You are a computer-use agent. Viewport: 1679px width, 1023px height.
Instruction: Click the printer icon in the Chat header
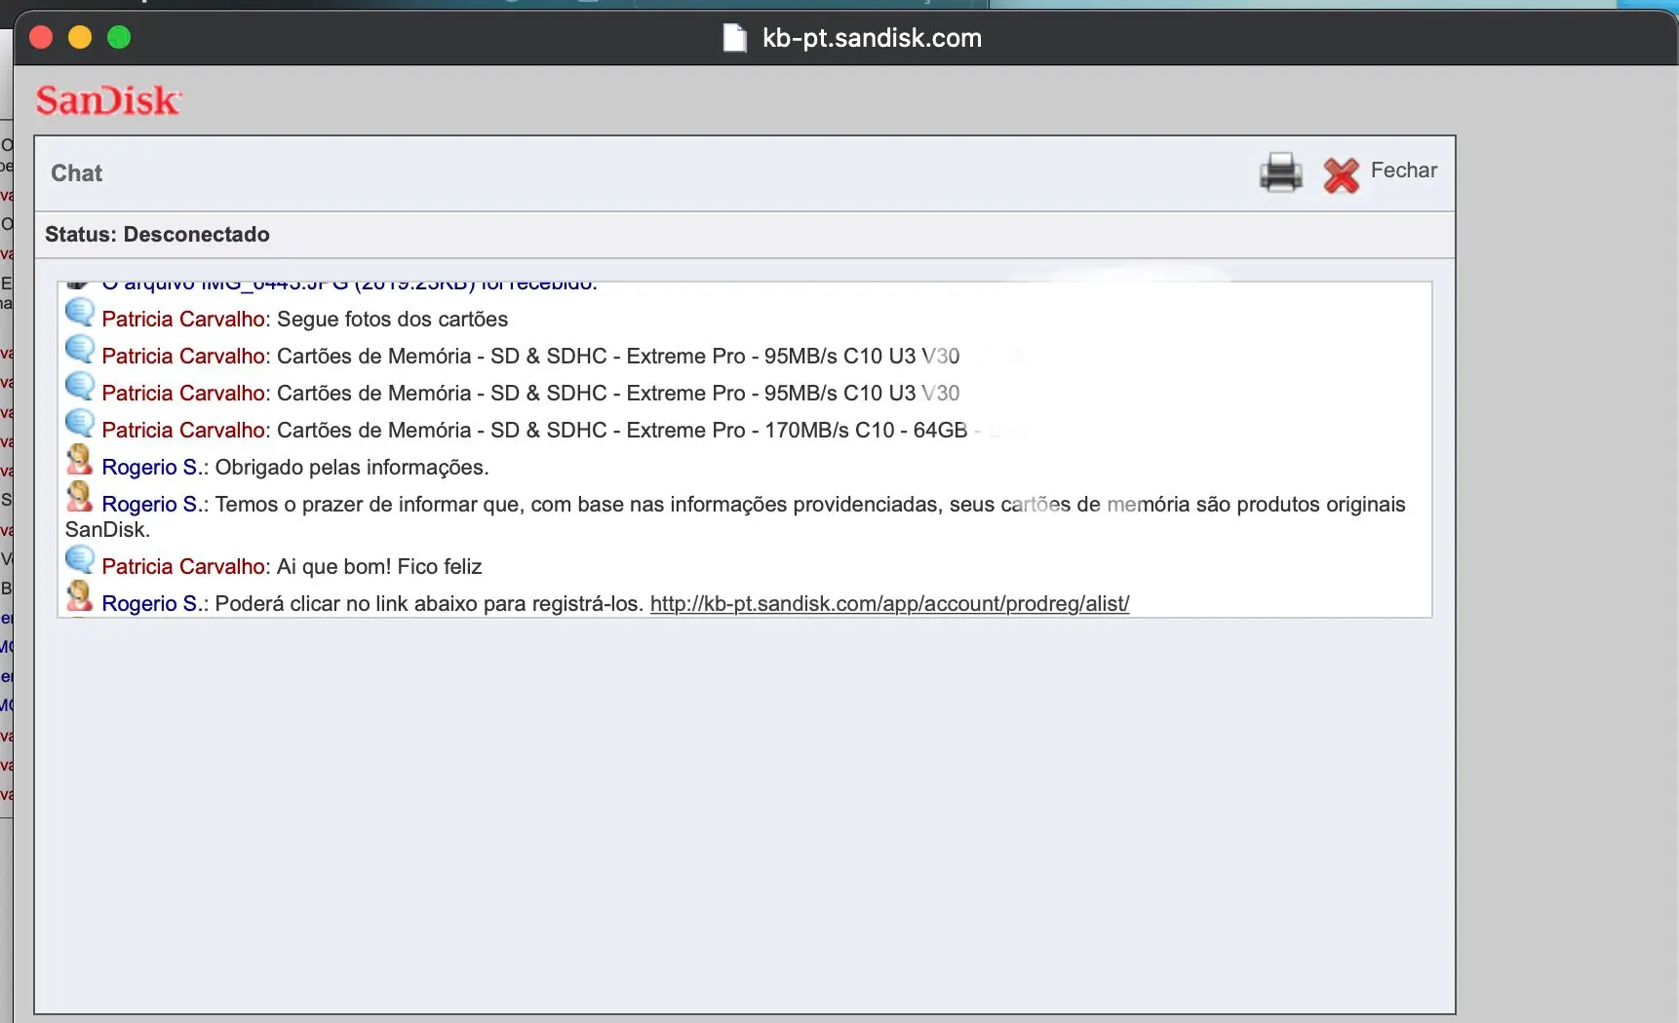coord(1280,172)
